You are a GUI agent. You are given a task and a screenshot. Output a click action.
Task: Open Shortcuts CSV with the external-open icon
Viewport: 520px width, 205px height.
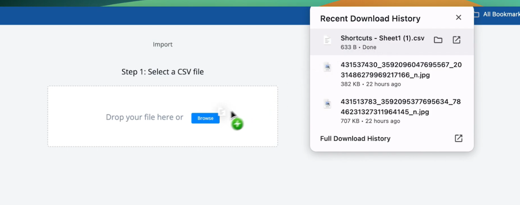pyautogui.click(x=456, y=40)
